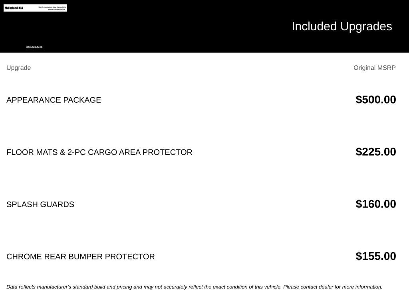Click the $500.00 price
The width and height of the screenshot is (409, 306).
pos(375,100)
